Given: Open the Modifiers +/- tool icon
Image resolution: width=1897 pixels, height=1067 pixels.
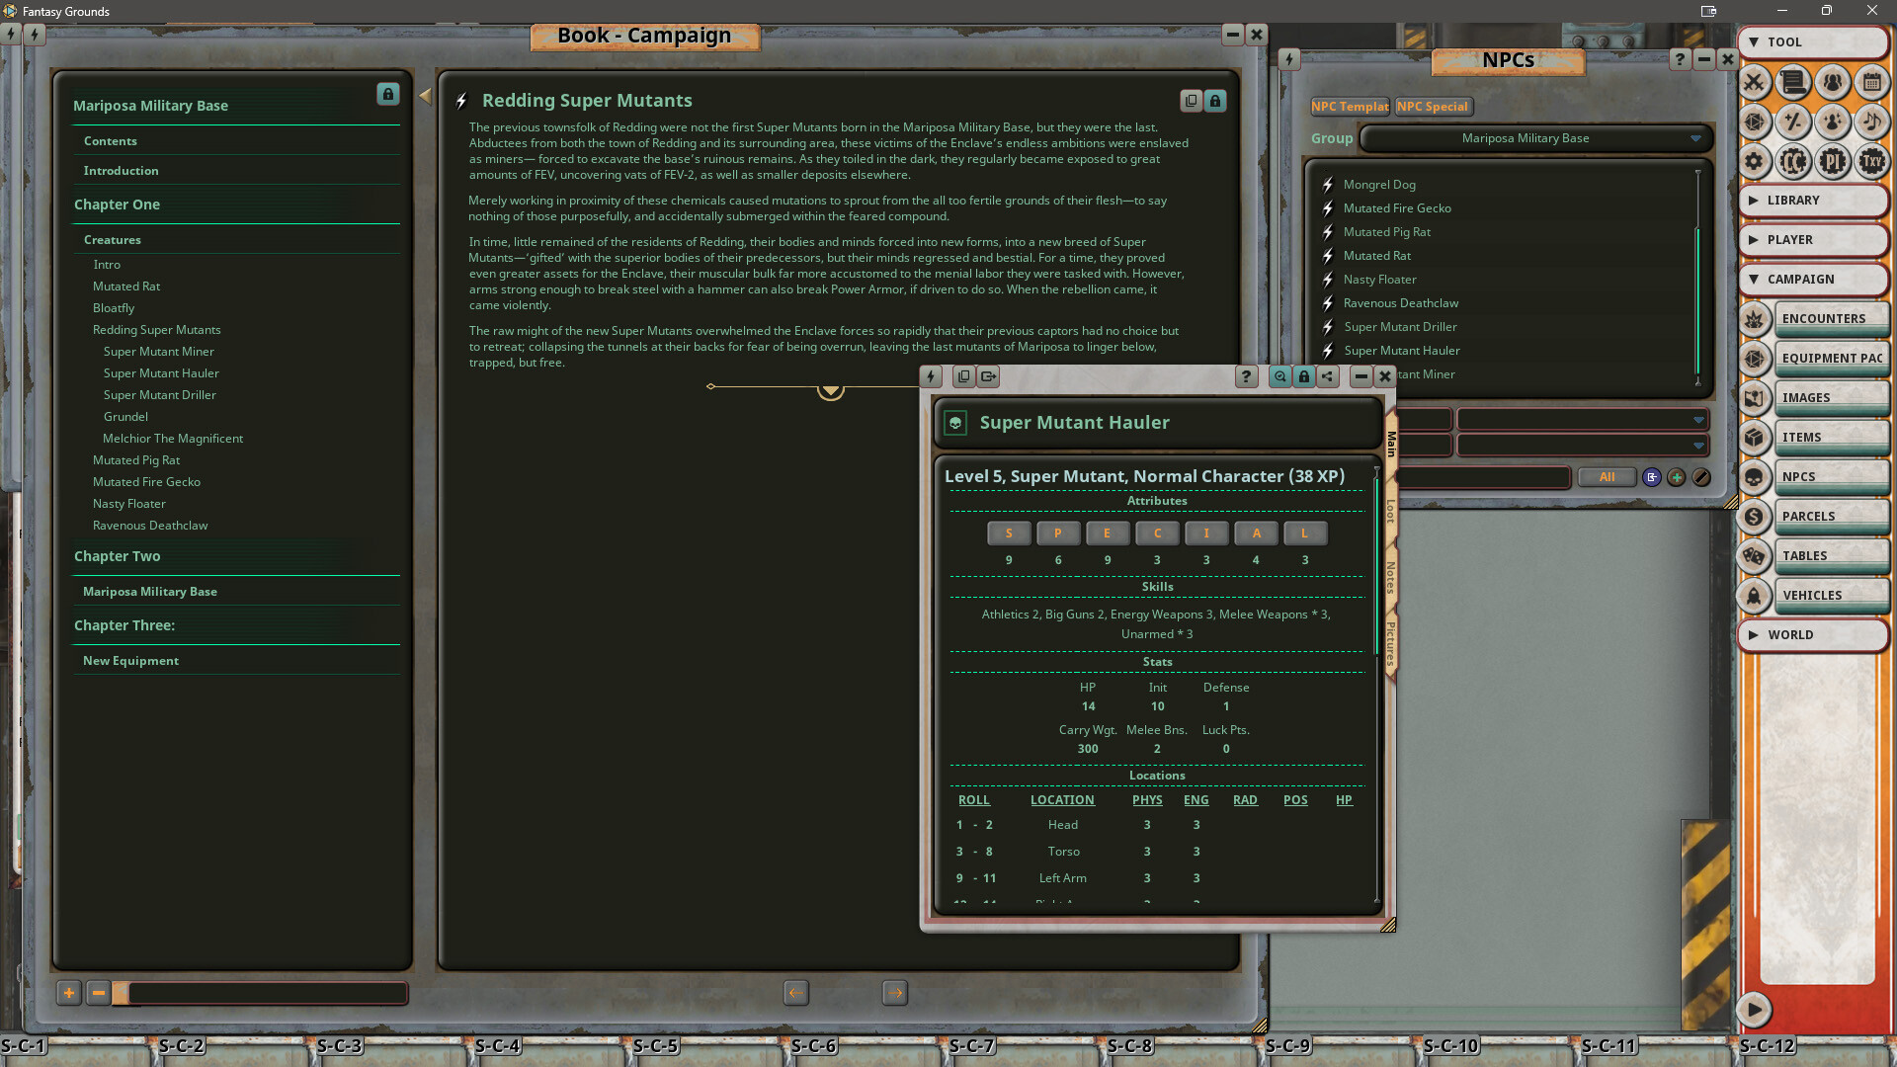Looking at the screenshot, I should 1793,122.
